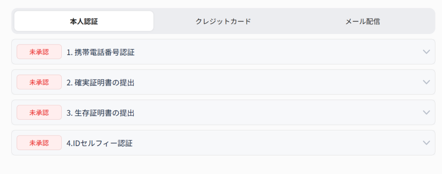Click the 未承認 badge beside 確実証明書の提出

[39, 82]
